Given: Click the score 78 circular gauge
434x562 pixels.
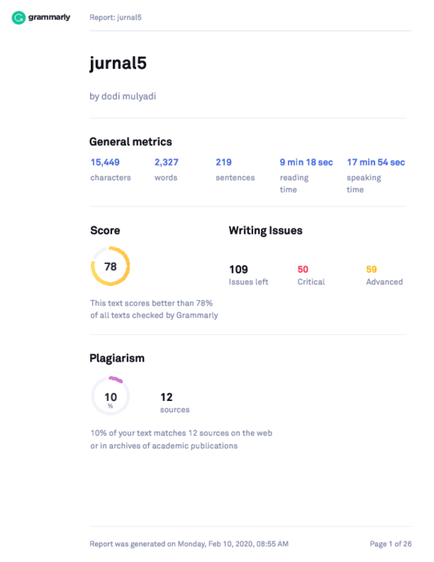Looking at the screenshot, I should coord(110,266).
